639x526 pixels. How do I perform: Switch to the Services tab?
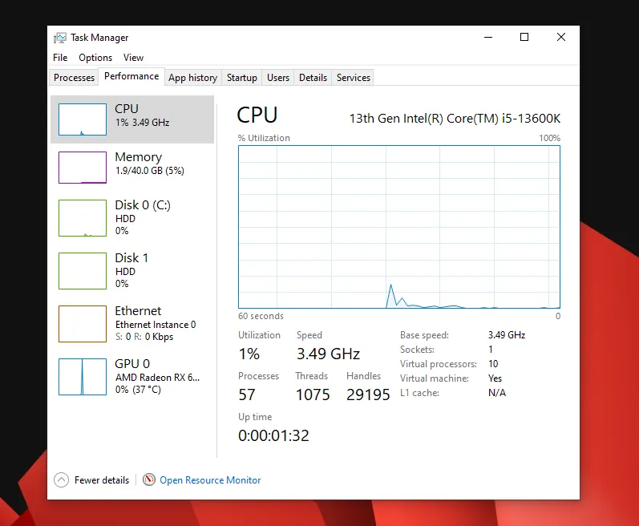coord(354,78)
